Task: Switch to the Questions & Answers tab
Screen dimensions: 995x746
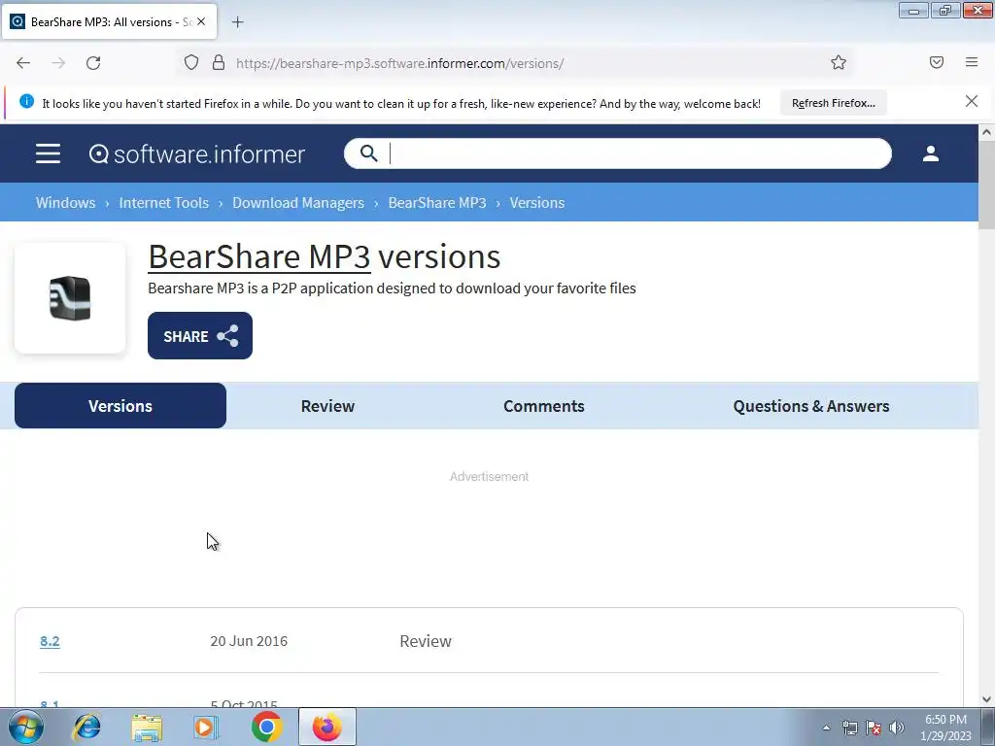Action: point(811,406)
